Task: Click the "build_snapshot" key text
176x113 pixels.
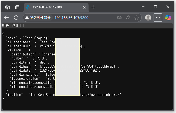Action: [25, 74]
